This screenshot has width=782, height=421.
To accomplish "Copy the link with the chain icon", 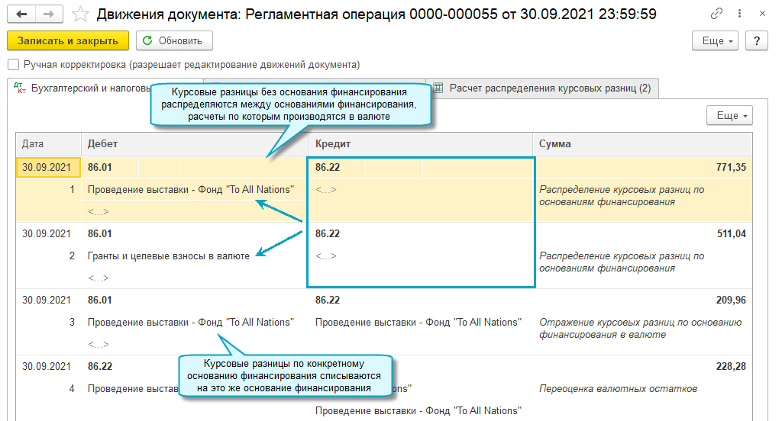I will (716, 14).
